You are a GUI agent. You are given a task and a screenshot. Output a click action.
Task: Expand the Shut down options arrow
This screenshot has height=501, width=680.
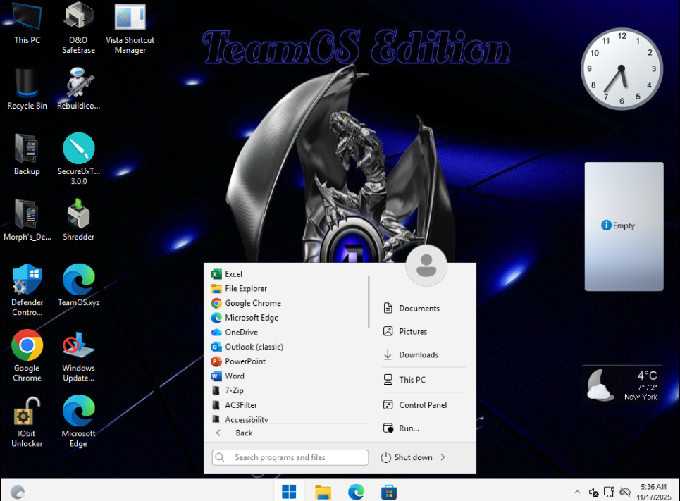pos(443,457)
